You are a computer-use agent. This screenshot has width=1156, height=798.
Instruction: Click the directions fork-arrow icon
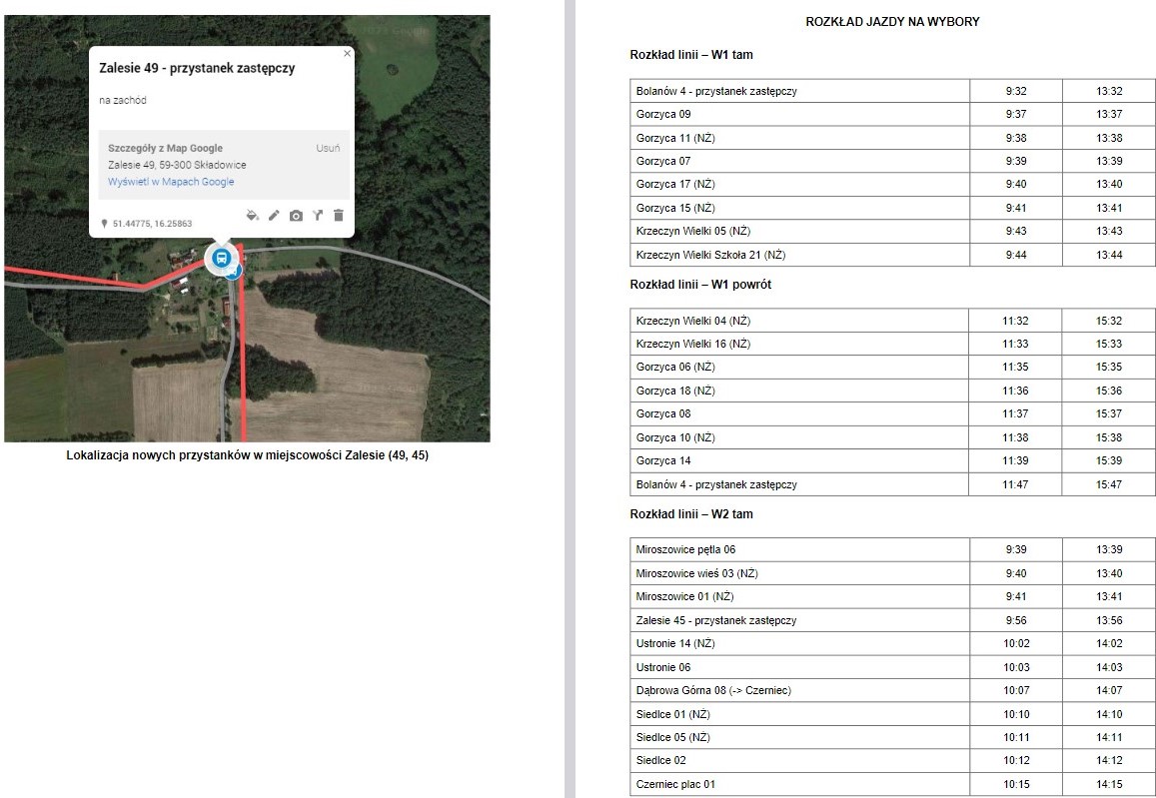coord(318,215)
